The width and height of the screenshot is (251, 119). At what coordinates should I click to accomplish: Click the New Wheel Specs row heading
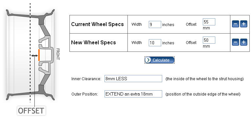[93, 42]
